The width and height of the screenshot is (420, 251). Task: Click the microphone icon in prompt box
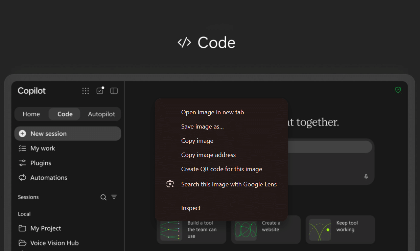(x=366, y=177)
